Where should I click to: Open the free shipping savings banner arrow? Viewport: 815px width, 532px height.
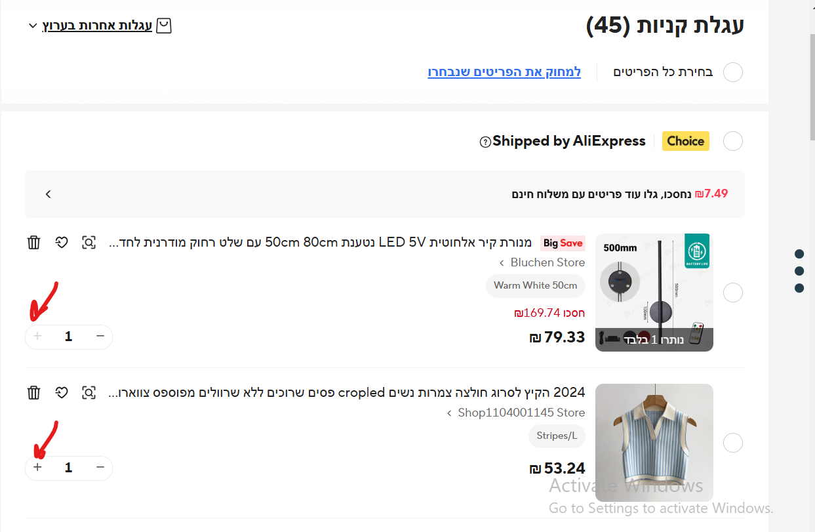click(x=48, y=194)
